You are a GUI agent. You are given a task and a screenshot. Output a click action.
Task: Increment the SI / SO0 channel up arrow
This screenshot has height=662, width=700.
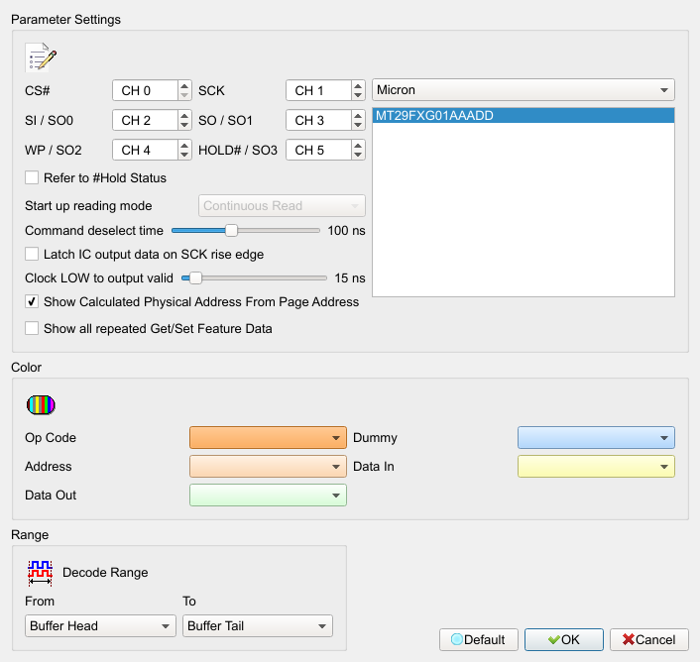tap(184, 116)
